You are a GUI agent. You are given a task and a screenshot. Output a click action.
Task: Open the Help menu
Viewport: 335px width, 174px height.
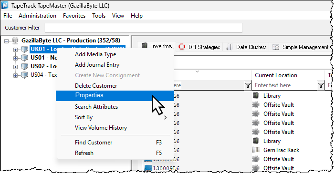coord(136,16)
